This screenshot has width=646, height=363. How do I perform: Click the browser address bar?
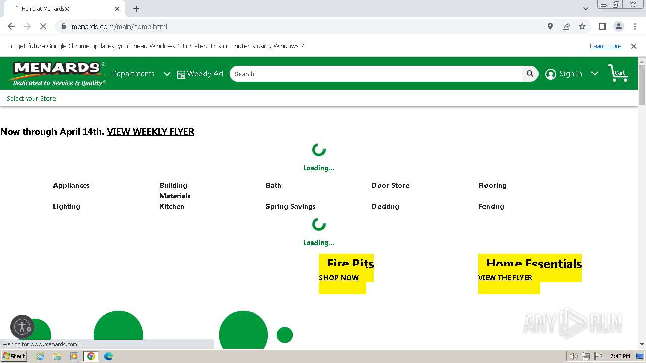[303, 26]
